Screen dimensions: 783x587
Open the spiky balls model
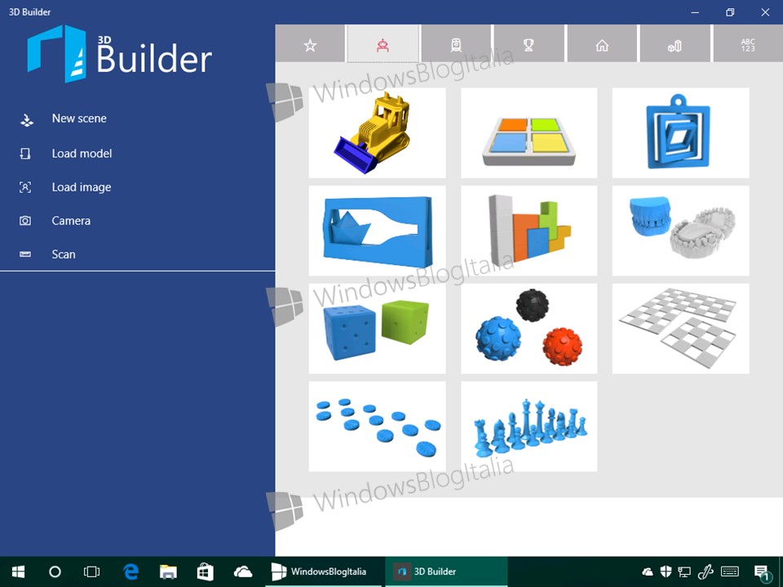(x=529, y=329)
